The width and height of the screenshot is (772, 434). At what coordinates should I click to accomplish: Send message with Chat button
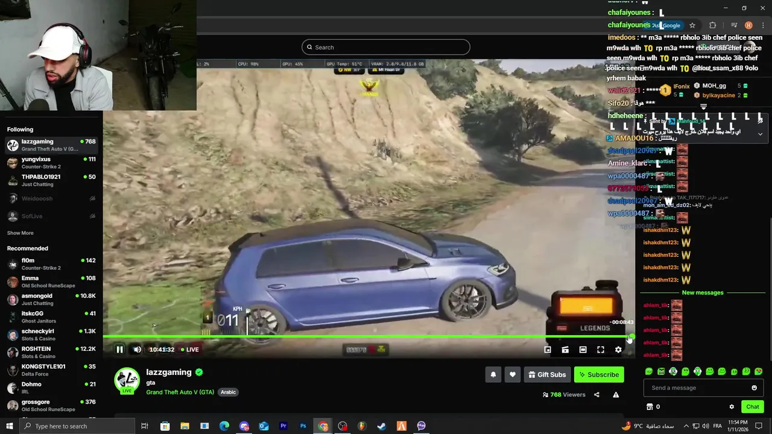[x=752, y=407]
